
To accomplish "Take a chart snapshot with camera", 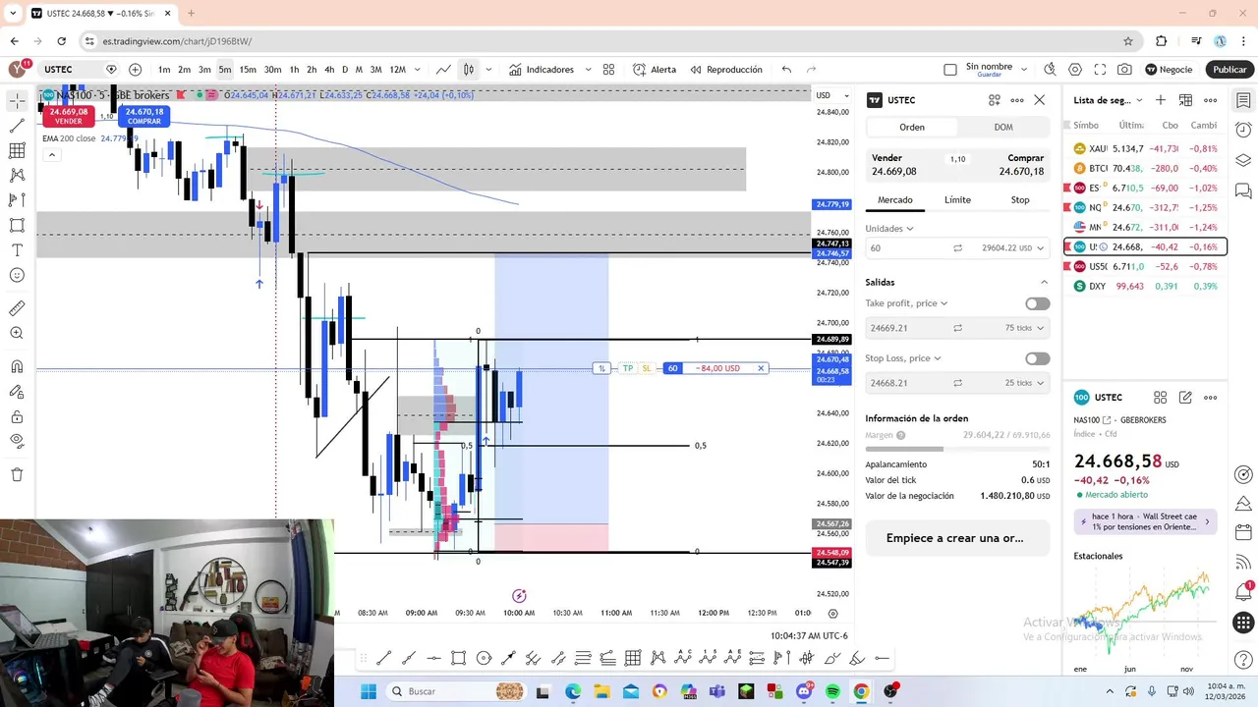I will 1124,70.
